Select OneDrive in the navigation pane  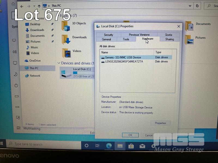[35, 61]
